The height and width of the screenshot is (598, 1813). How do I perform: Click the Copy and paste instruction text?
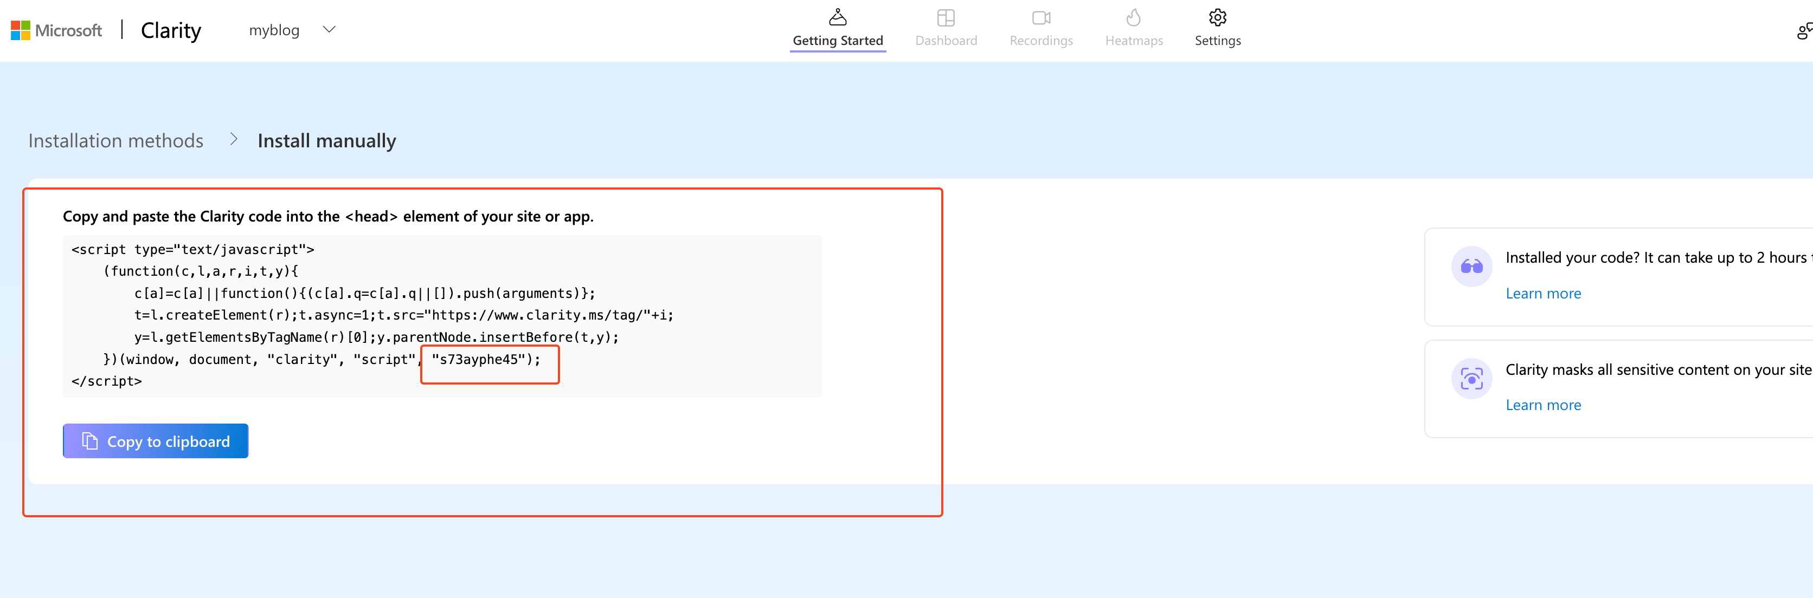[328, 217]
